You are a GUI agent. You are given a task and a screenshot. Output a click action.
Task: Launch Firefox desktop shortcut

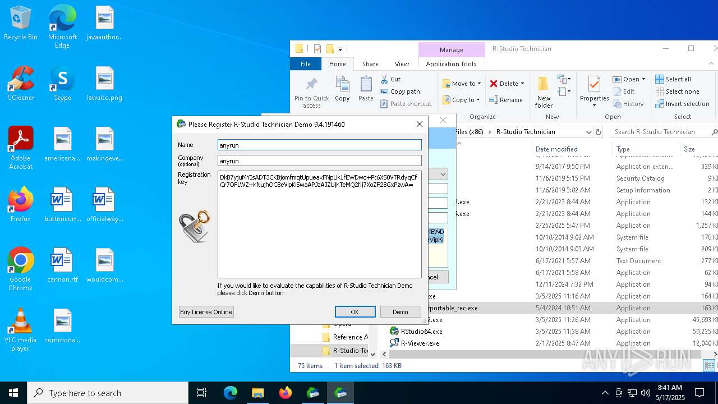coord(21,205)
